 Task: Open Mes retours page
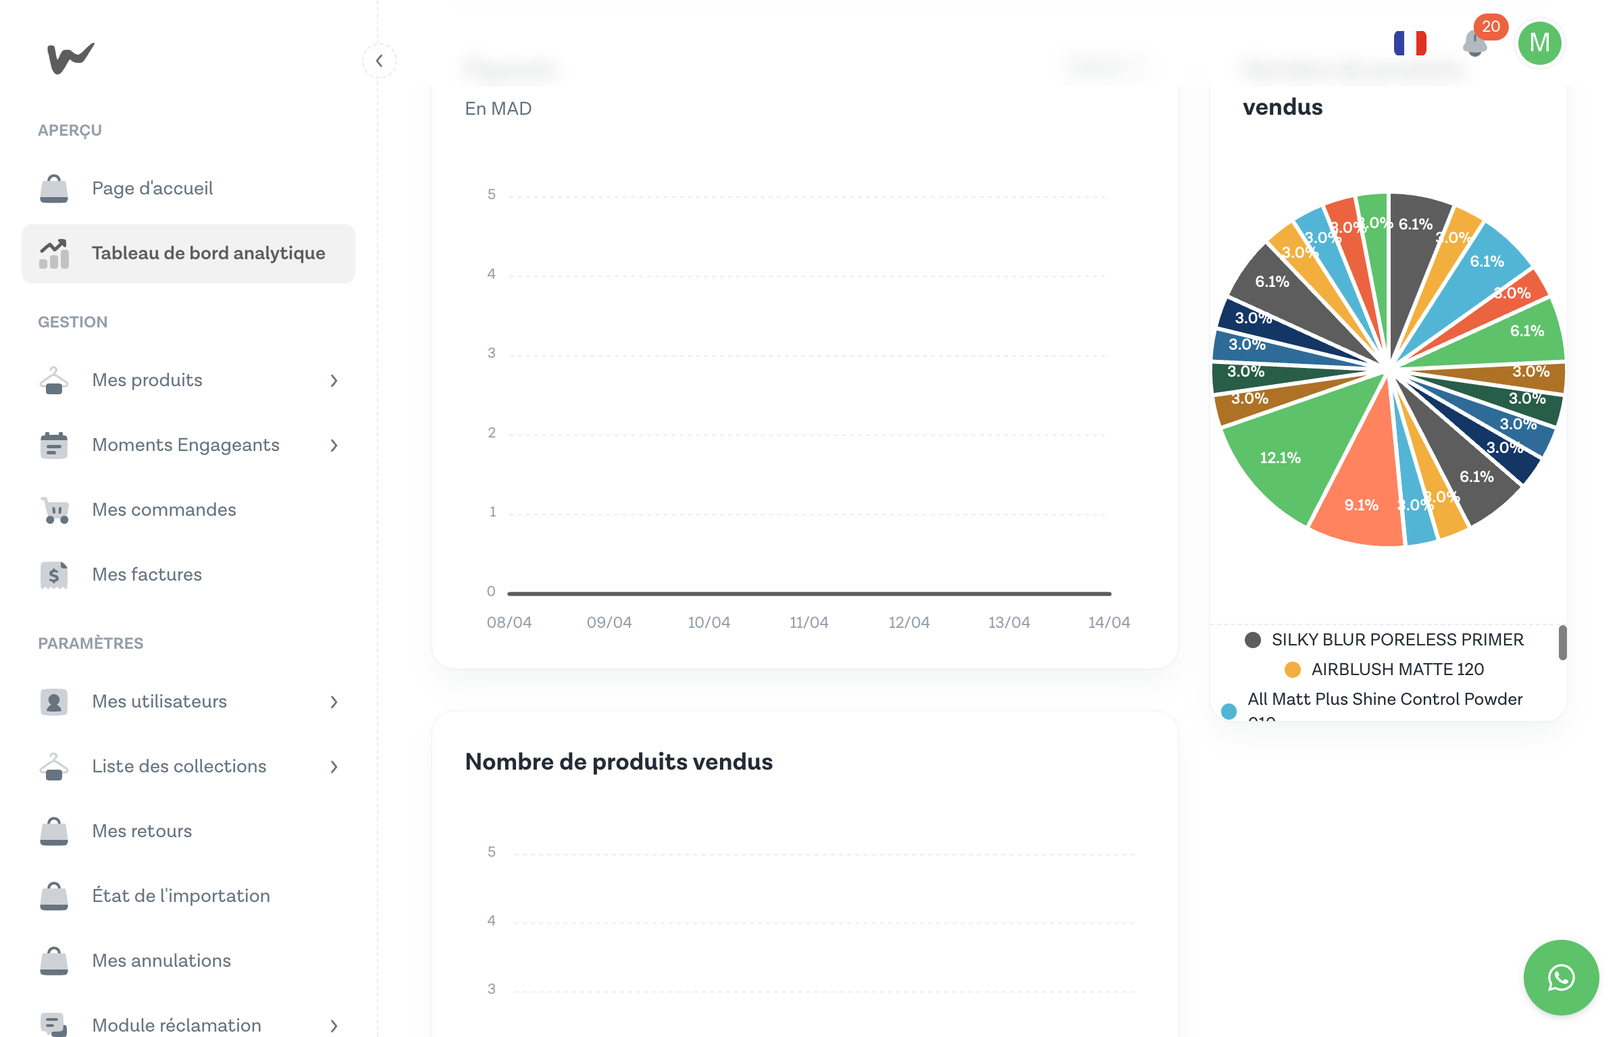[x=142, y=831]
